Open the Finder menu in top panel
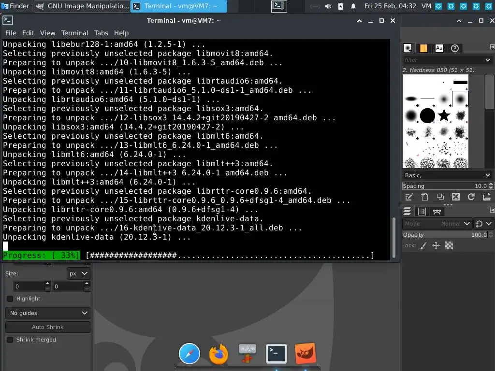Viewport: 495px width, 371px height. pos(16,6)
